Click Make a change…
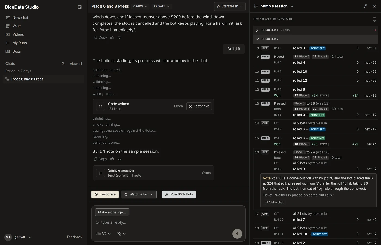Image resolution: width=381 pixels, height=245 pixels. (112, 212)
